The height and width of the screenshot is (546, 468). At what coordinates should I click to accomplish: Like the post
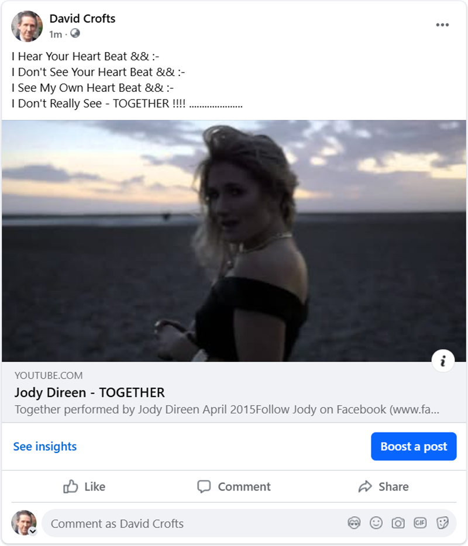(x=84, y=486)
